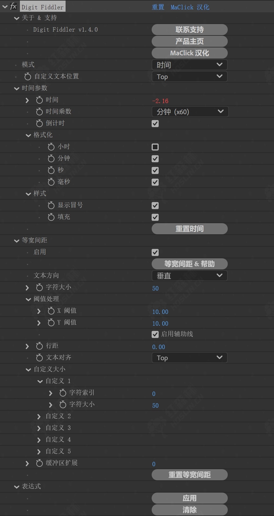Click the 联系支持 button
The height and width of the screenshot is (516, 274).
tap(190, 30)
